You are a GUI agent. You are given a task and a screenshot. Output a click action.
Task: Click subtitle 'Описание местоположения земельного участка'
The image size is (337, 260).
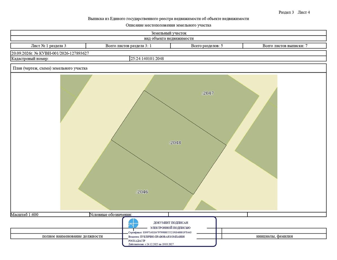(x=168, y=25)
